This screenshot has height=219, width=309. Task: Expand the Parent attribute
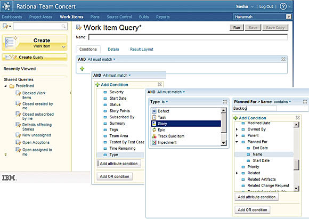[237, 136]
